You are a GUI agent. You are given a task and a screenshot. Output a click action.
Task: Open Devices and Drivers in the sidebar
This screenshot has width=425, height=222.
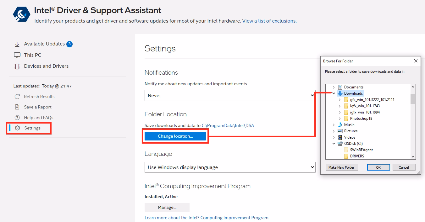[x=46, y=66]
